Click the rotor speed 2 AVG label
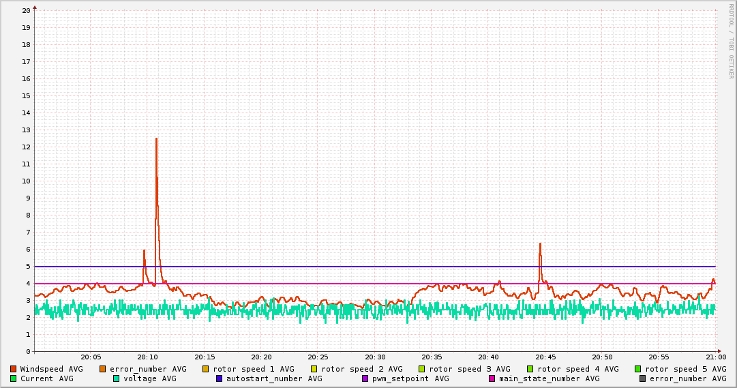The height and width of the screenshot is (388, 737). click(361, 369)
